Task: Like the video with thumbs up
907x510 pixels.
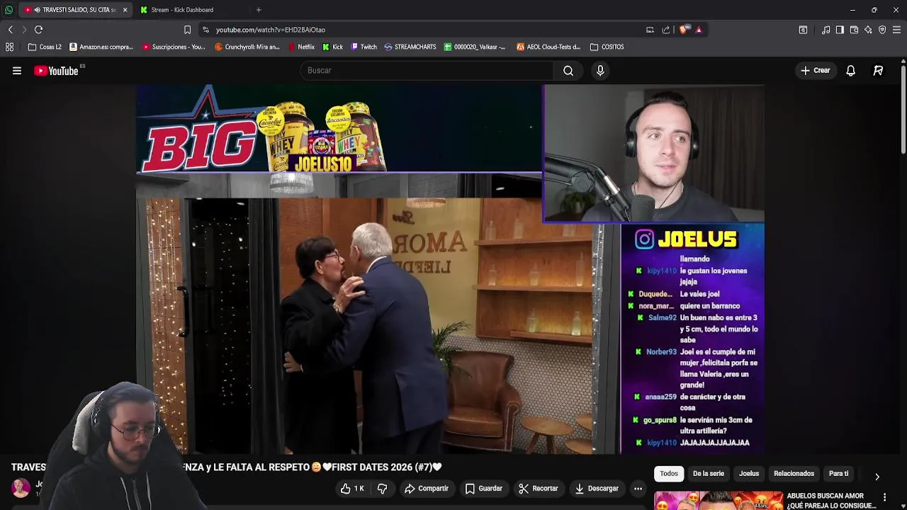Action: click(x=352, y=488)
